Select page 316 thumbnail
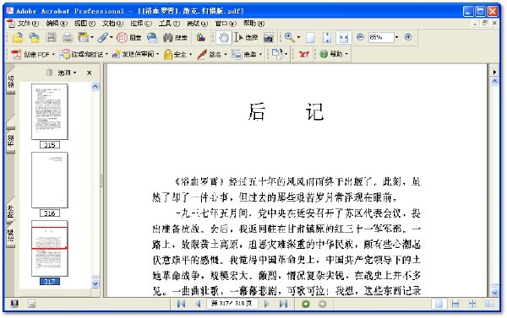The height and width of the screenshot is (318, 507). pos(50,181)
